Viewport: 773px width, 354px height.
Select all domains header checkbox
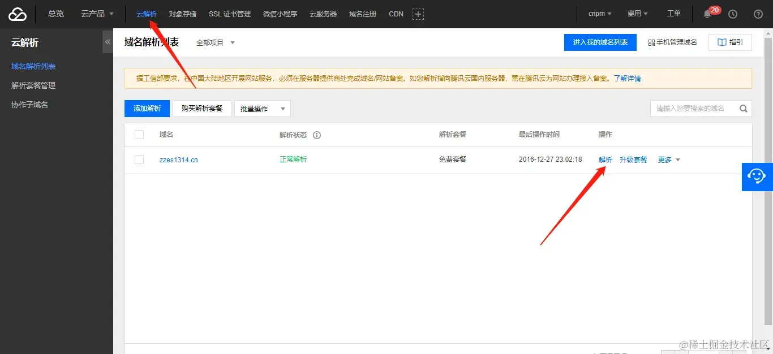point(139,135)
